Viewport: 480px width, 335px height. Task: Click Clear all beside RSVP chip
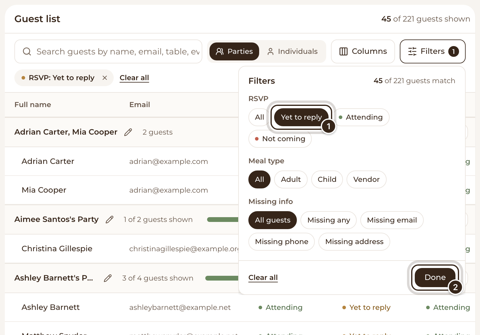click(x=134, y=78)
